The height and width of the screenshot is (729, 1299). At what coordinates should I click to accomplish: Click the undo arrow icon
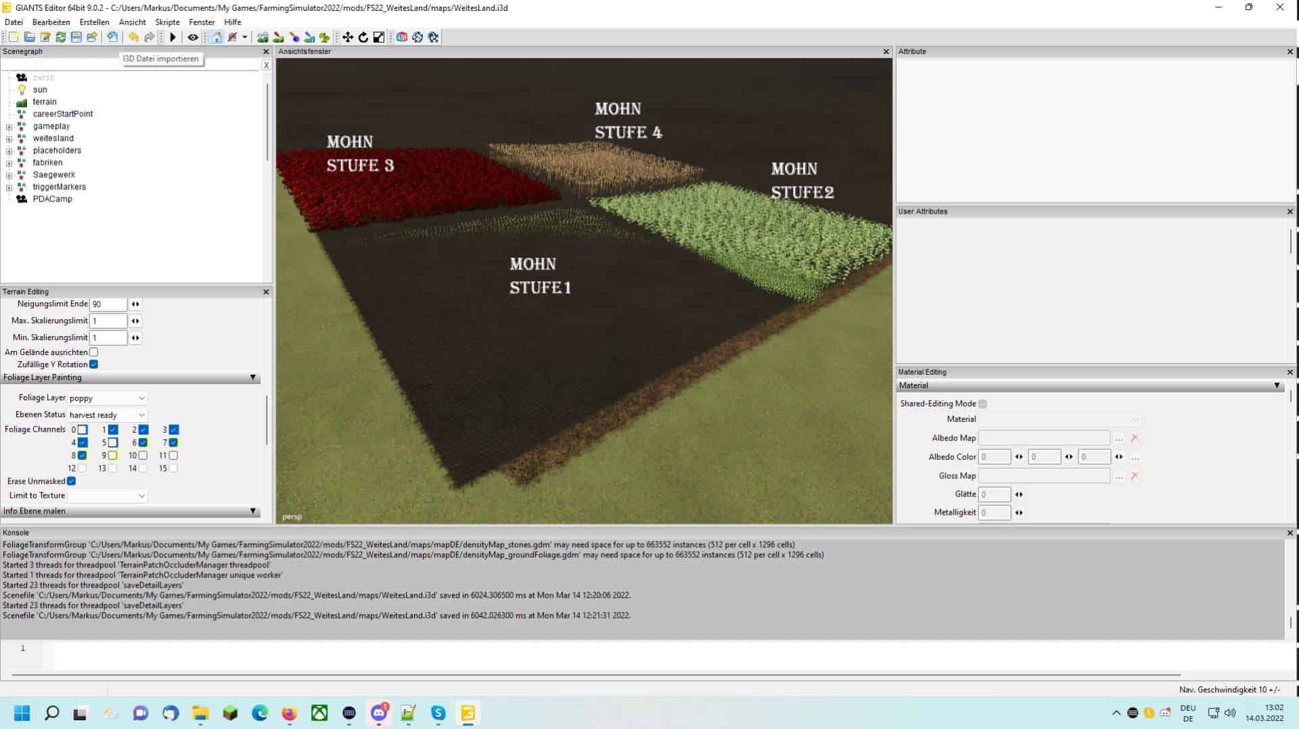pyautogui.click(x=133, y=37)
